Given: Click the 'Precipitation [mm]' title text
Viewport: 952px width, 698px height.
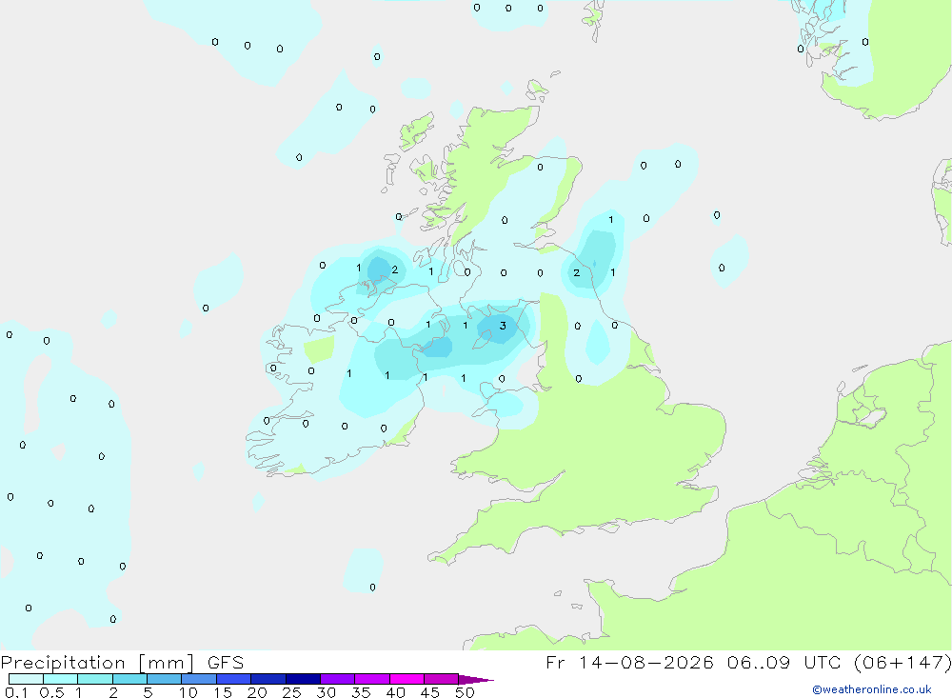Looking at the screenshot, I should point(98,663).
